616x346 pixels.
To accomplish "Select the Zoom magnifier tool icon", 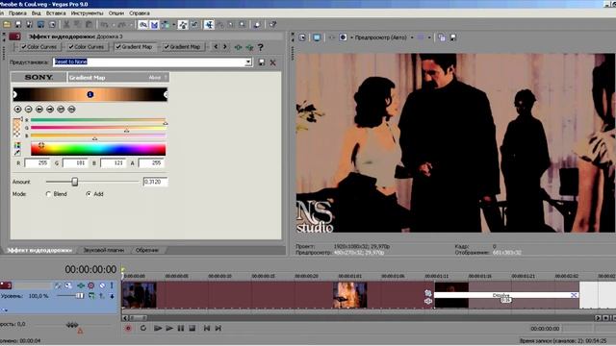I will pos(243,25).
